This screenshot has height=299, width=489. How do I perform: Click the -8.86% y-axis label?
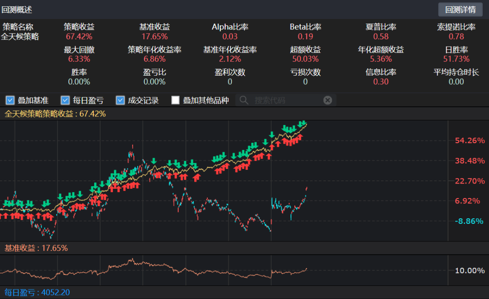point(470,221)
